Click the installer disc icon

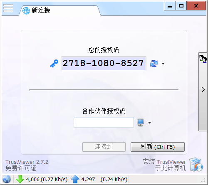pyautogui.click(x=196, y=165)
